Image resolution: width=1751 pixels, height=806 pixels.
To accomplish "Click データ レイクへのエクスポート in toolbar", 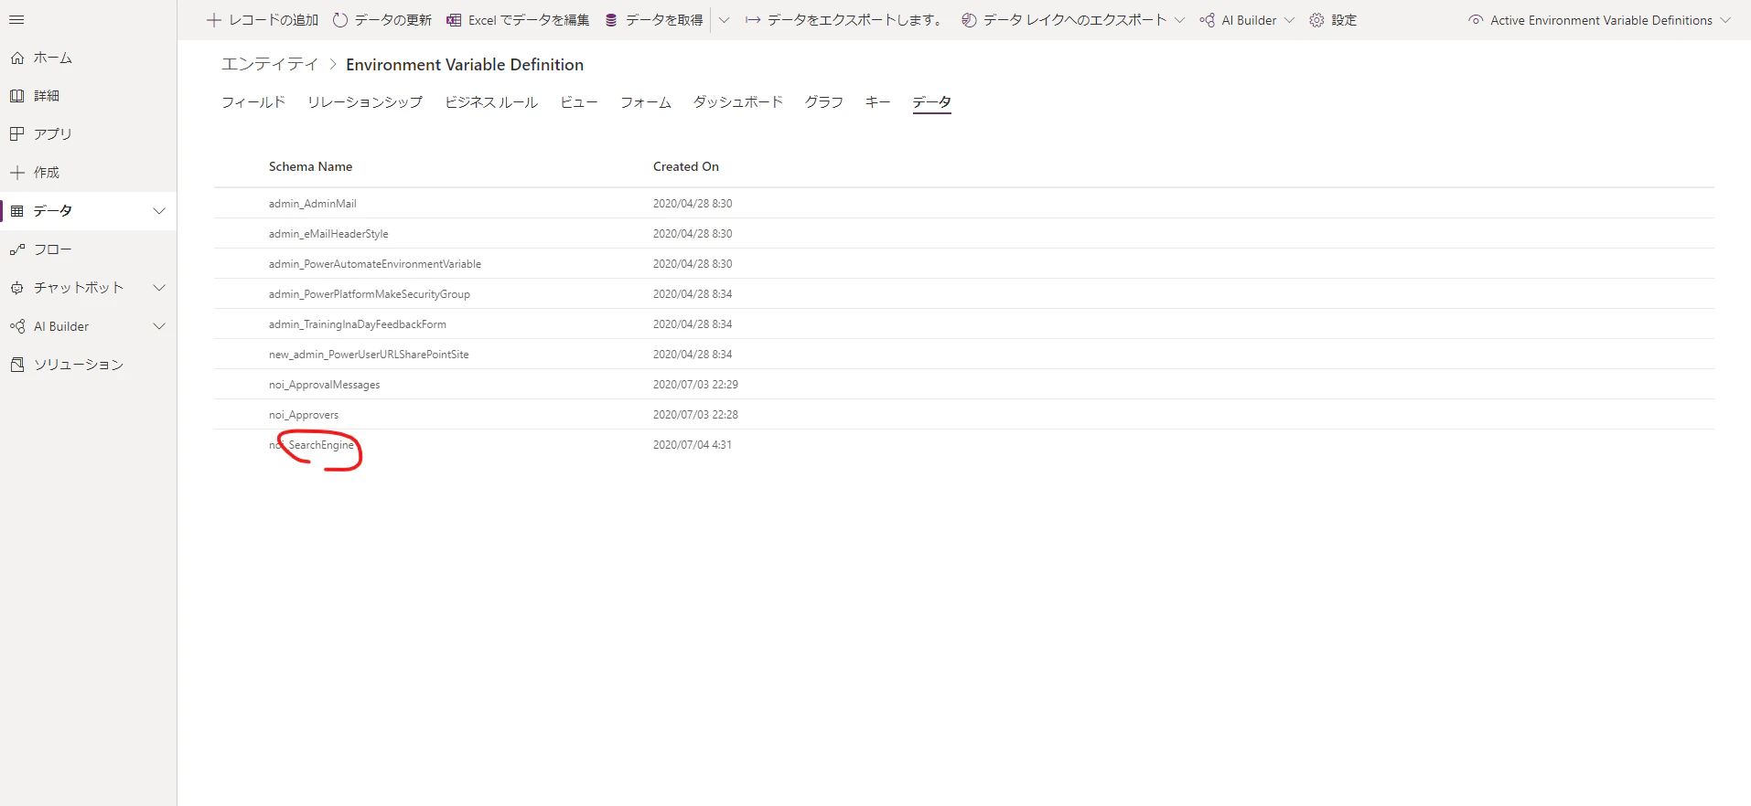I will point(1063,20).
